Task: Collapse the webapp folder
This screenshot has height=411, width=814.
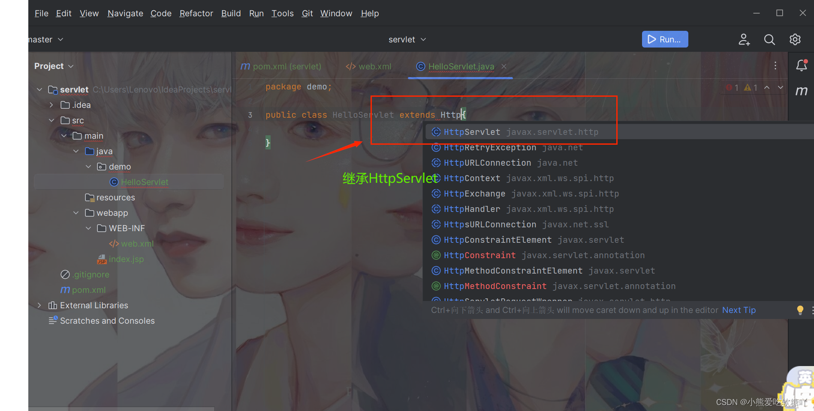Action: pos(76,213)
